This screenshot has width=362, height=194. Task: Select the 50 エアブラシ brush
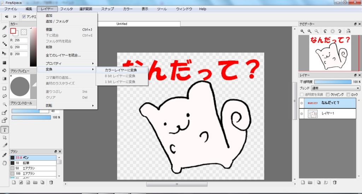point(33,168)
